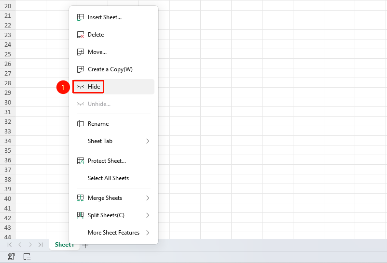Screen dimensions: 387x263
Task: Open Protect Sheet dialog
Action: pyautogui.click(x=113, y=161)
